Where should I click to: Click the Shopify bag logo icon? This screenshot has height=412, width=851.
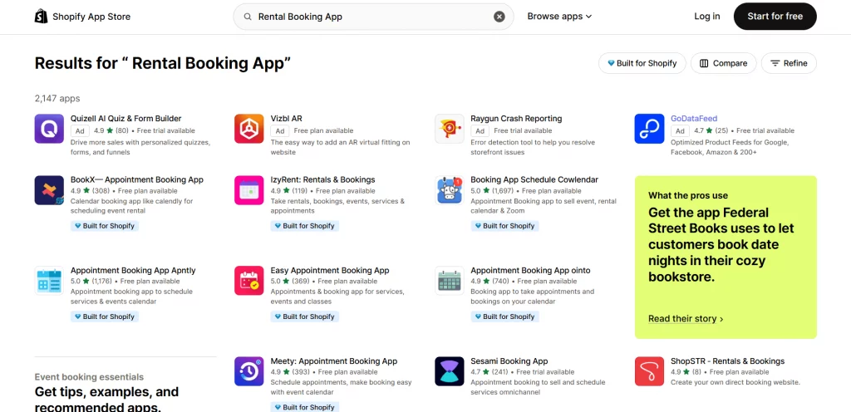click(42, 17)
